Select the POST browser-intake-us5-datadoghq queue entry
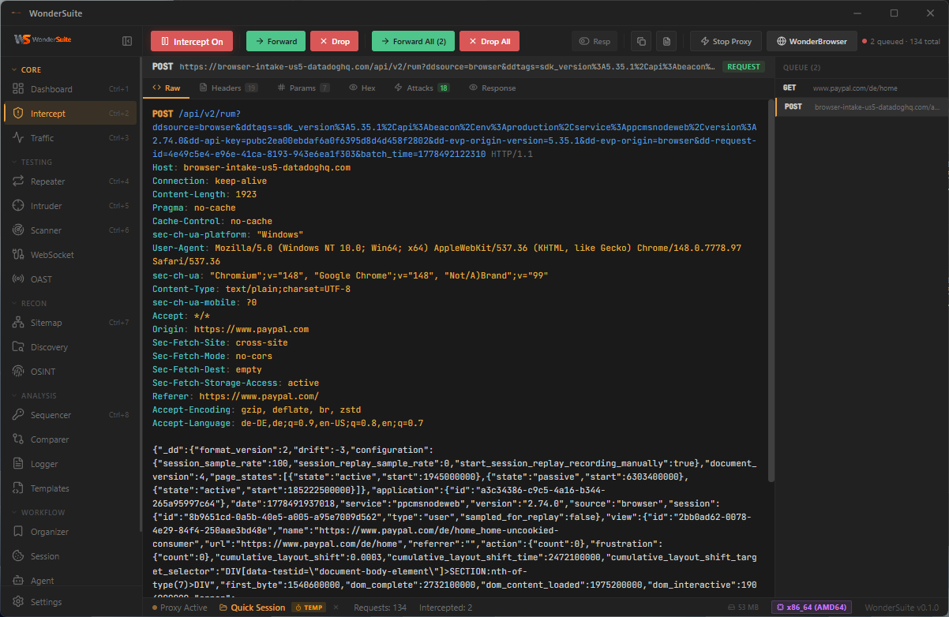Screen dimensions: 949x617 (x=861, y=107)
